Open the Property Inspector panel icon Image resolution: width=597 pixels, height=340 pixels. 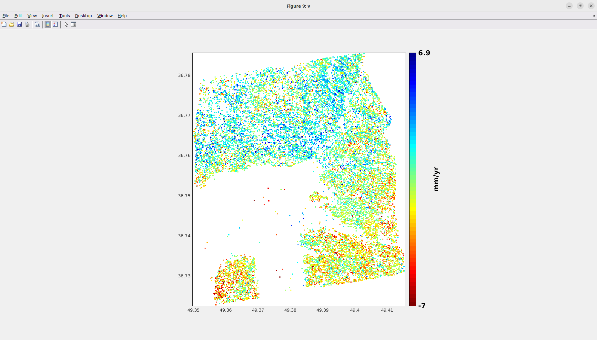pos(74,24)
